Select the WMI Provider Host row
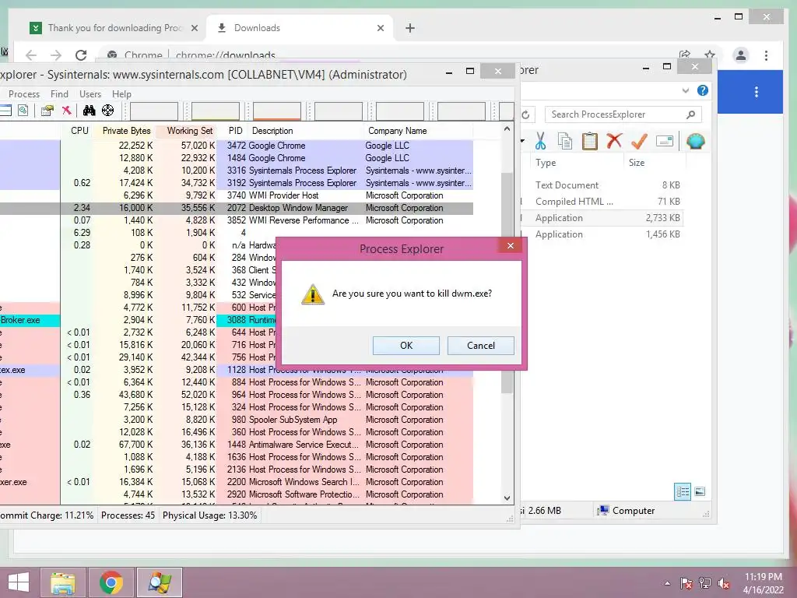 click(237, 195)
